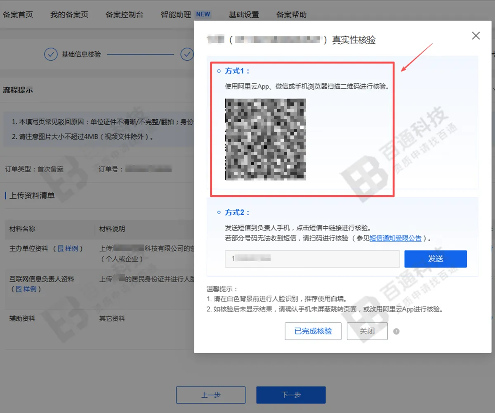Click the 基础信息校验 step label
The width and height of the screenshot is (495, 413).
(81, 54)
